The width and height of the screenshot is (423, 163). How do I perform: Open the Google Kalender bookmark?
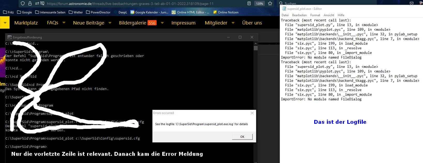[x=149, y=12]
